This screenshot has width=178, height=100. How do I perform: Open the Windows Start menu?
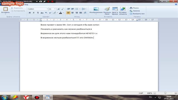coord(5,97)
